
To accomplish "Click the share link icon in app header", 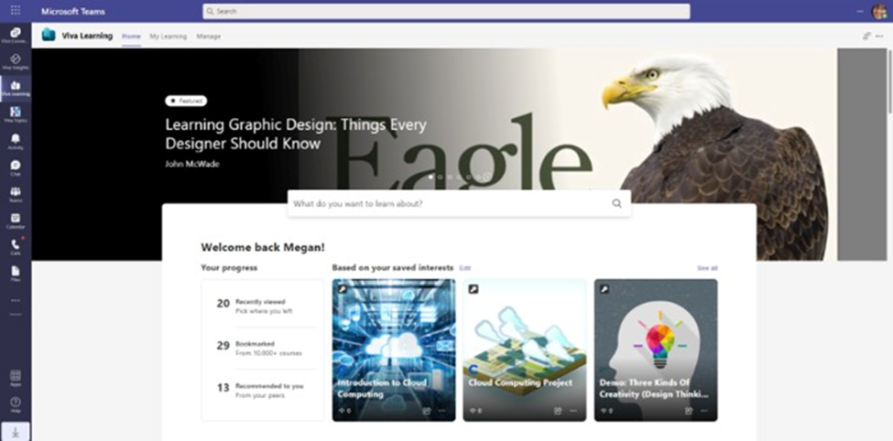I will 866,36.
